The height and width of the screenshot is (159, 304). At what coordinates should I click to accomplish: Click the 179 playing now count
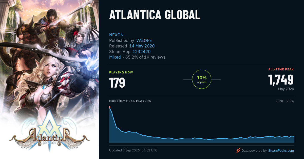117,83
